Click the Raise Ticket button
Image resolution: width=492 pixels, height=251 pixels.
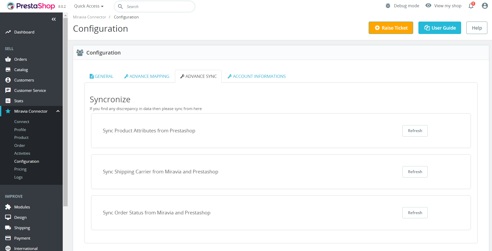click(x=391, y=28)
